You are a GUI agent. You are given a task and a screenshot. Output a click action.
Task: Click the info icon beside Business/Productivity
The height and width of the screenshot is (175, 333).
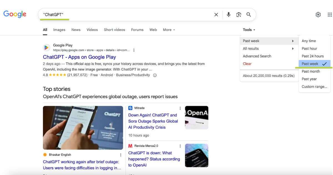[155, 75]
